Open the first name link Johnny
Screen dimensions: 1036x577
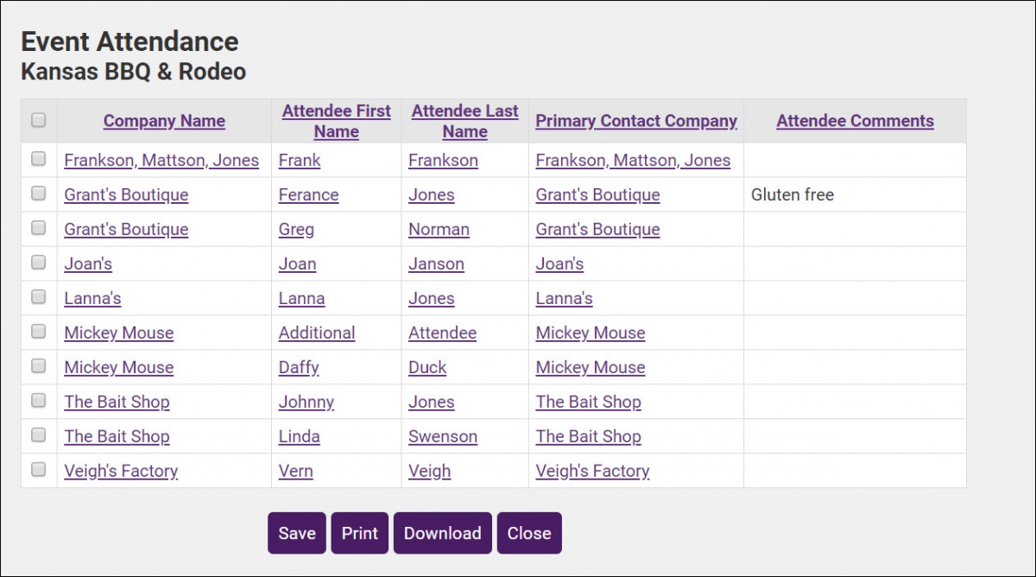click(x=306, y=403)
